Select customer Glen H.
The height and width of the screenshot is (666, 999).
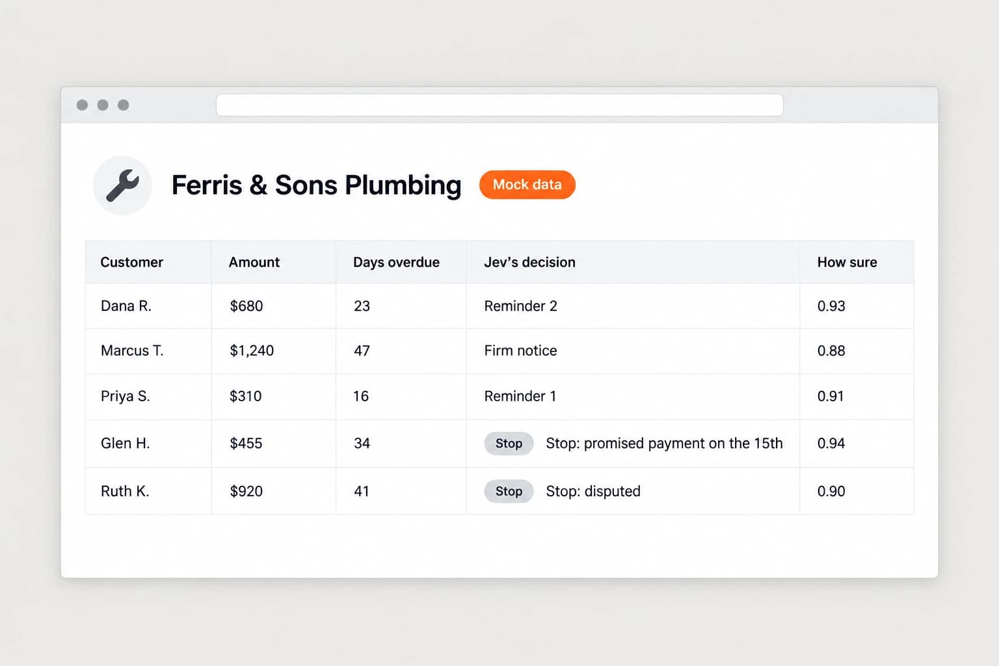pyautogui.click(x=126, y=444)
